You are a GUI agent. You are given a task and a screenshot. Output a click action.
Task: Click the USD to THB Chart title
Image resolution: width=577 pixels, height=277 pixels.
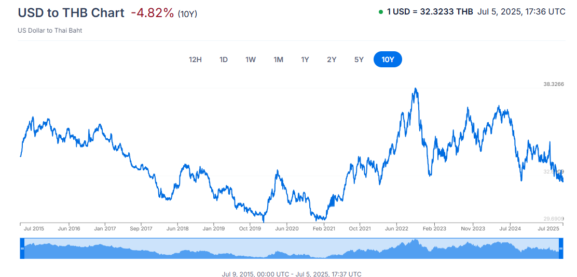click(x=71, y=13)
